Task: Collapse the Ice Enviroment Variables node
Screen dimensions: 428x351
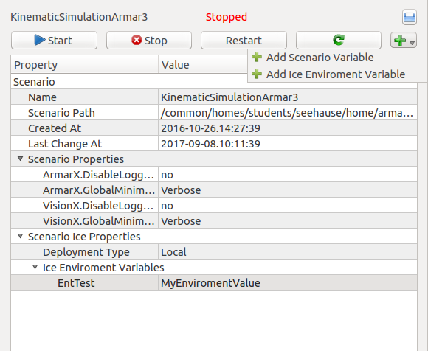Action: (x=35, y=267)
